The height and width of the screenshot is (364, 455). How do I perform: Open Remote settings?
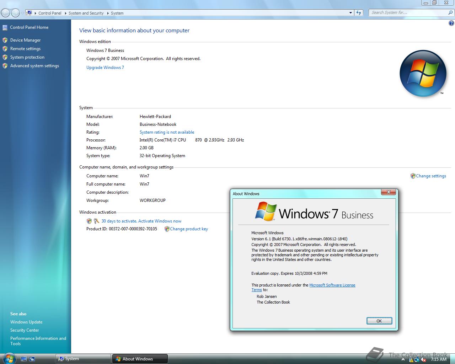25,49
